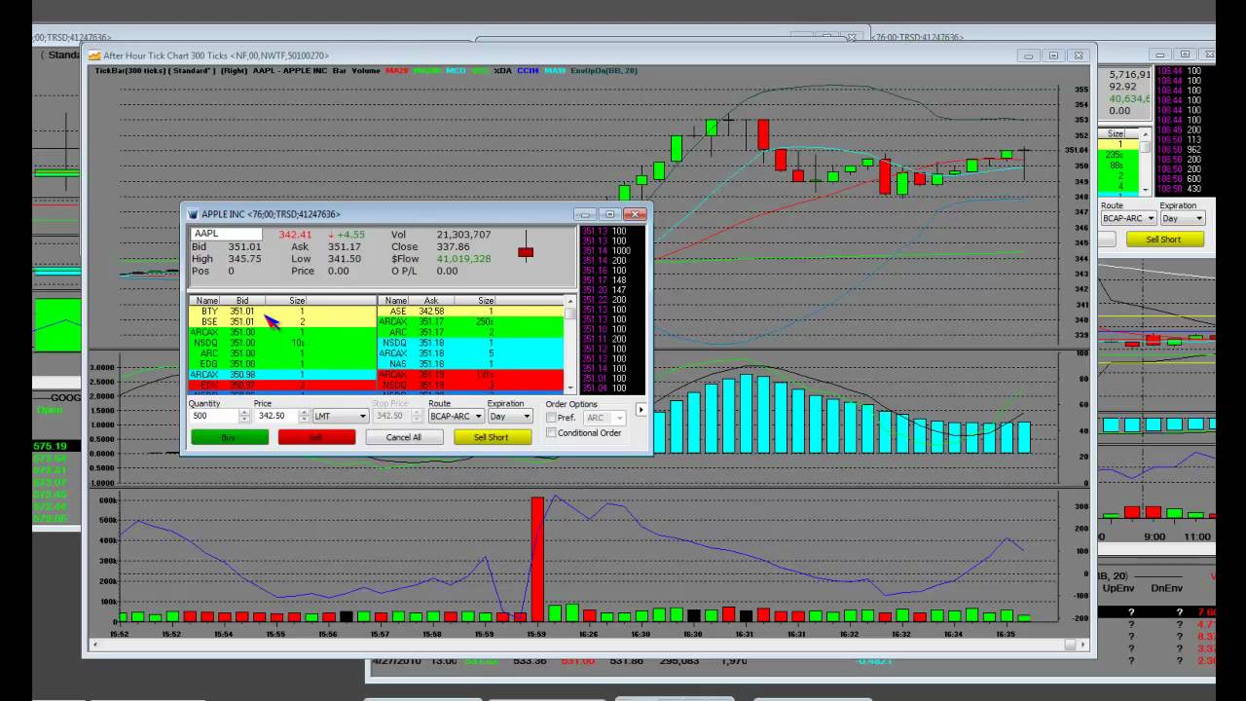
Task: Minimize the APPLE INC order window
Action: pos(585,214)
